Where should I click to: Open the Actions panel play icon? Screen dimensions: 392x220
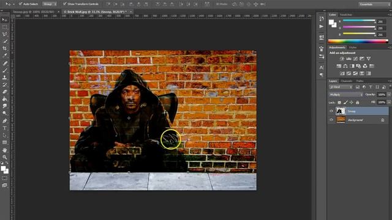321,26
